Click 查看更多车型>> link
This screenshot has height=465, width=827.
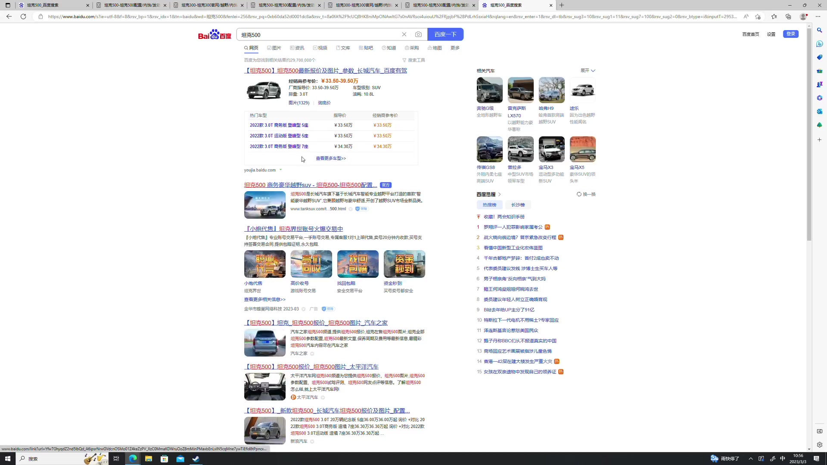coord(331,158)
